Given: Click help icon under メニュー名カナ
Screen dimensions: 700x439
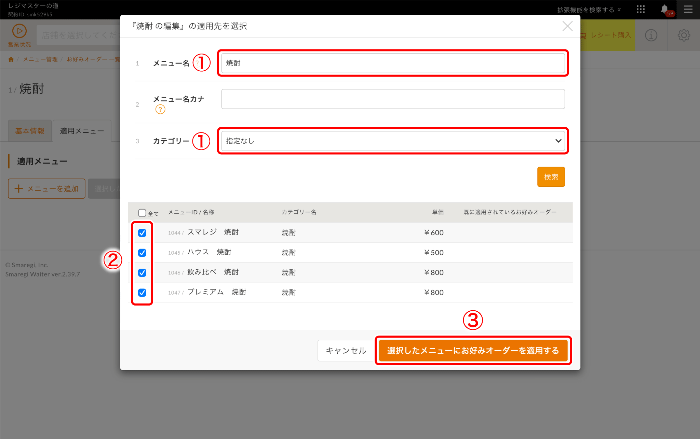Looking at the screenshot, I should coord(160,110).
